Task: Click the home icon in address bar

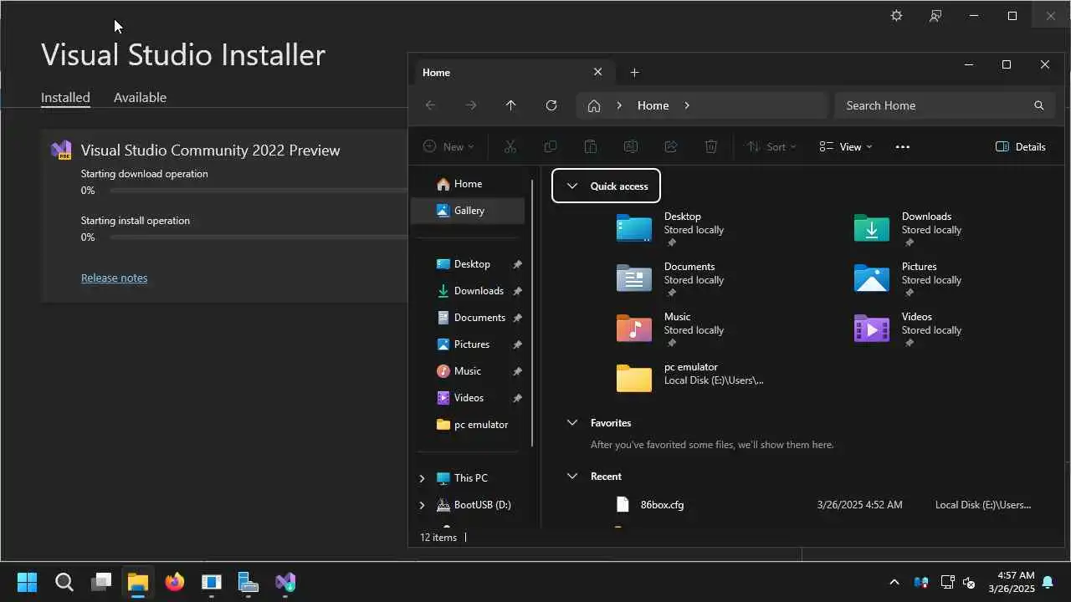Action: (x=594, y=105)
